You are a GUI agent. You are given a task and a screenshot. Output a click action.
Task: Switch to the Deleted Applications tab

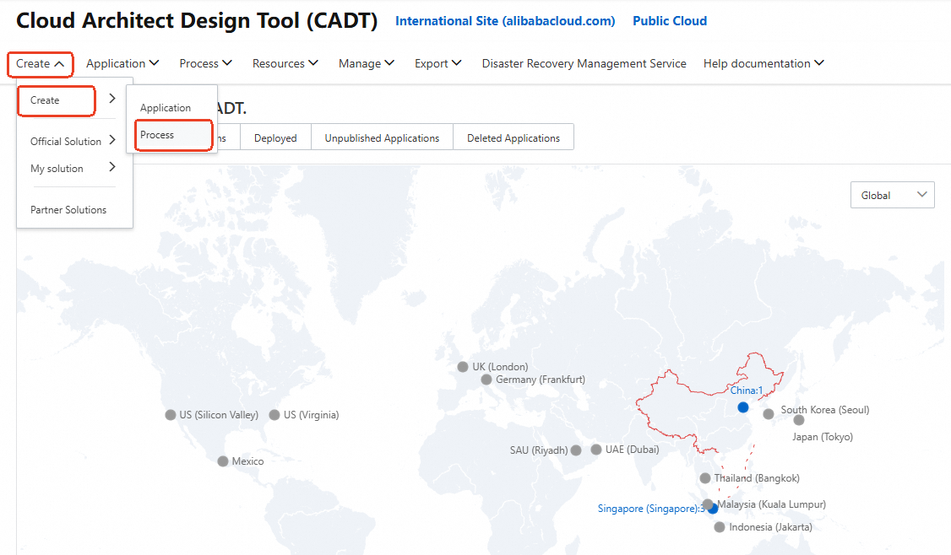pyautogui.click(x=514, y=138)
